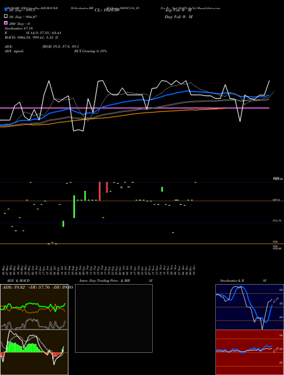Image resolution: width=284 pixels, height=375 pixels.
Task: Click the 'Stochastics & R' panel heading
Action: 232,281
